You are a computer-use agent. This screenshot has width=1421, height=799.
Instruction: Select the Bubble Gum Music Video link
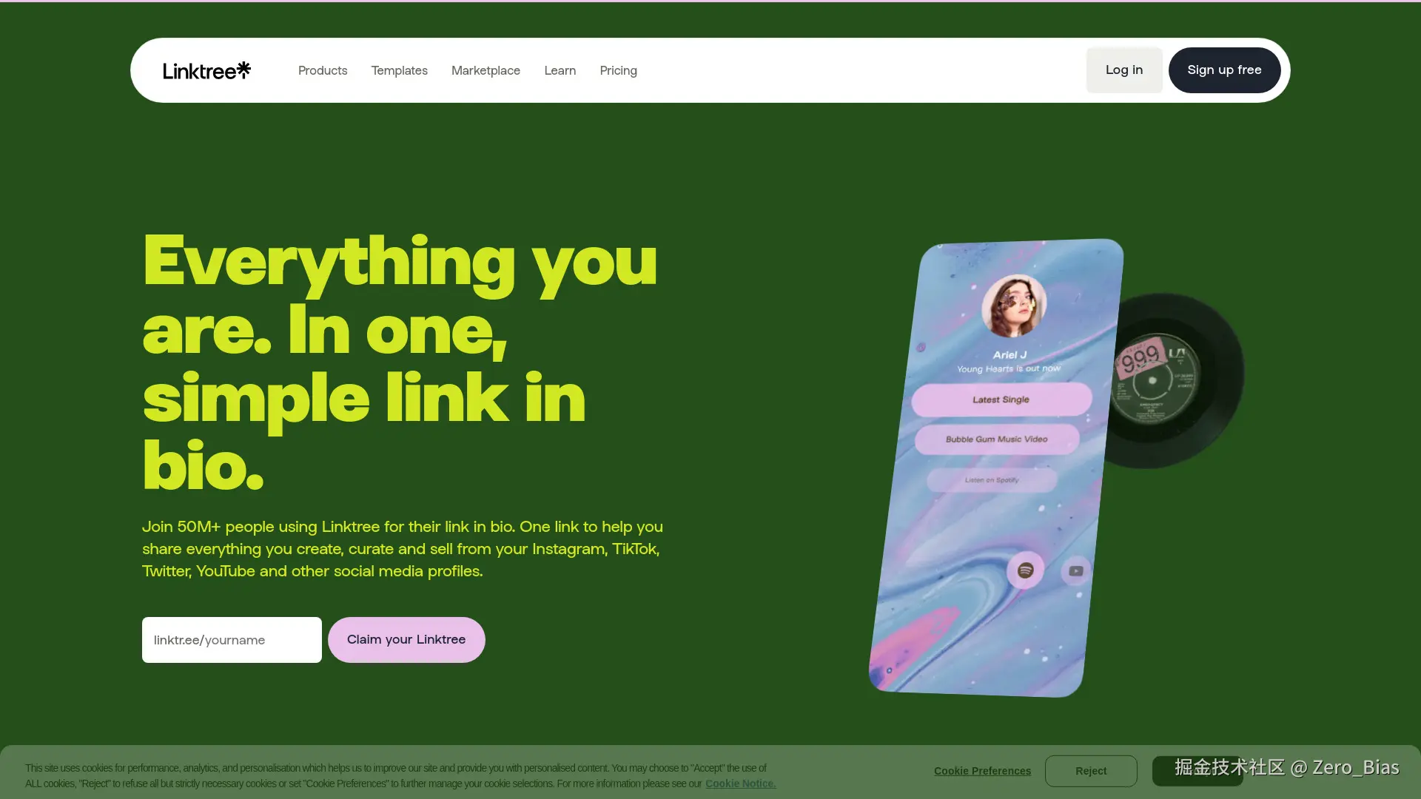click(997, 439)
